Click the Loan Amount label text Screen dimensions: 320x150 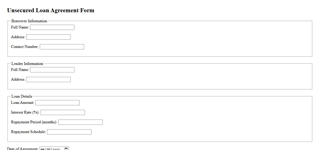pyautogui.click(x=23, y=103)
